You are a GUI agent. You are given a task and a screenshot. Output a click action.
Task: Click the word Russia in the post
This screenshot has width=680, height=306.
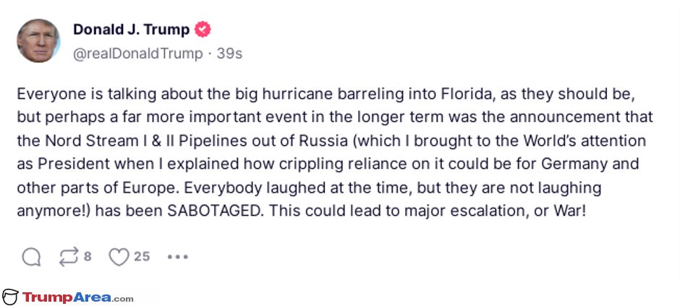click(x=321, y=141)
